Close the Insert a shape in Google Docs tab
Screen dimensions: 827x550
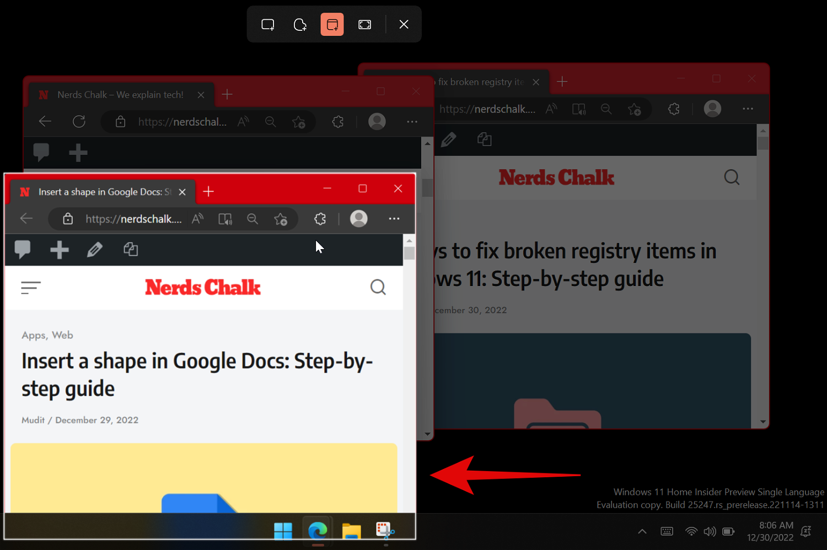pos(182,192)
